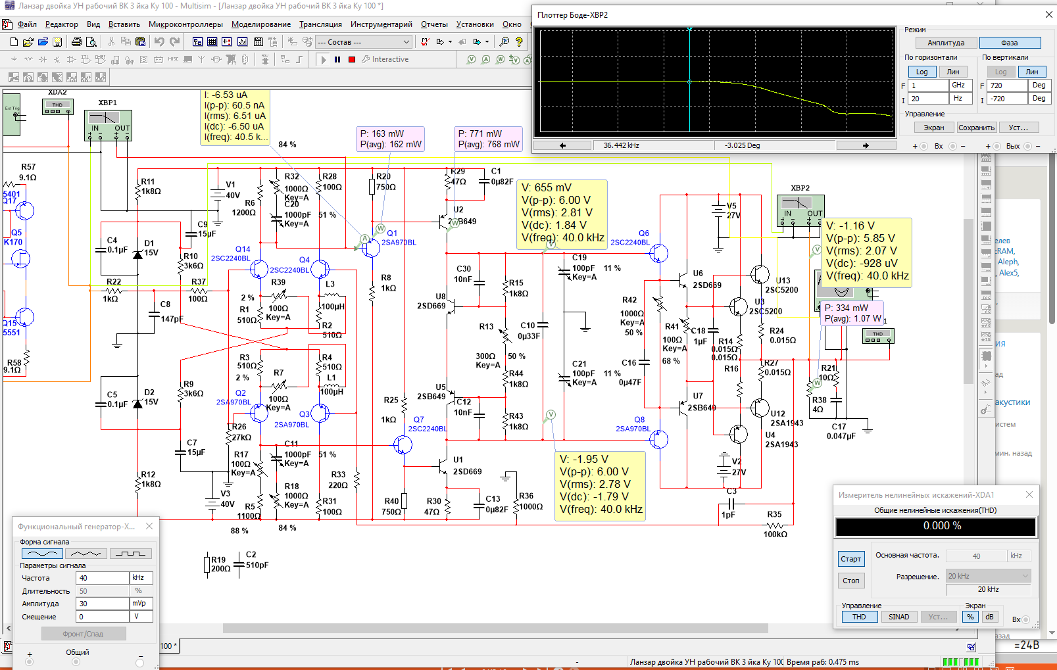Viewport: 1057px width, 670px height.
Task: Select sine waveform in function generator
Action: 42,554
